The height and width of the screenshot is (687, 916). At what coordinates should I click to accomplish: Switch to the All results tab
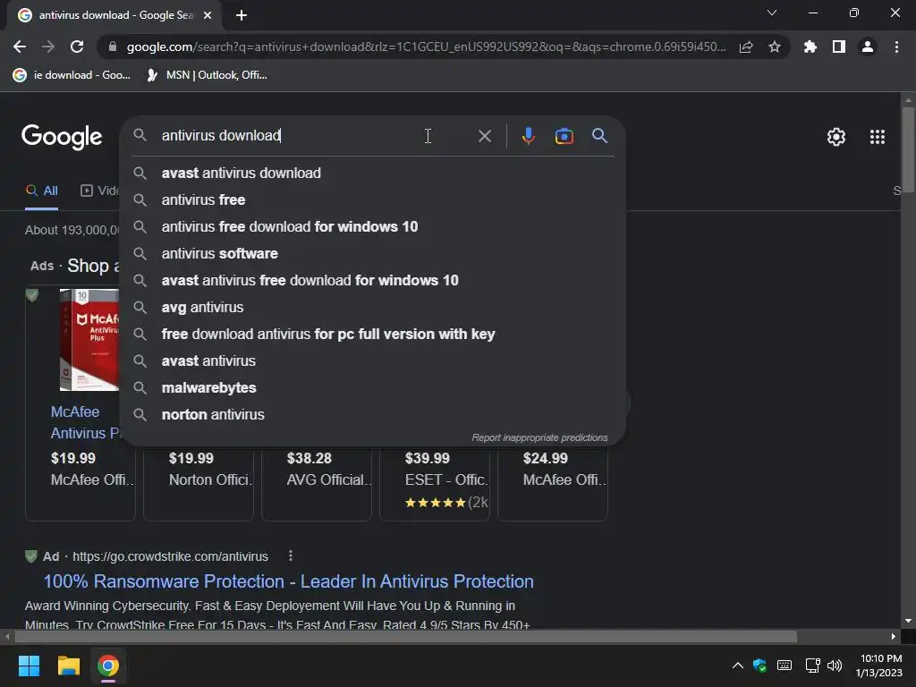pyautogui.click(x=42, y=191)
